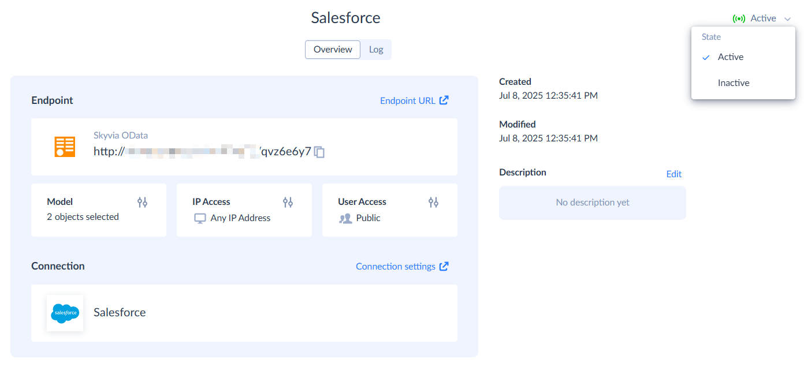Click the checkmark beside Active option
The width and height of the screenshot is (804, 385).
coord(706,57)
